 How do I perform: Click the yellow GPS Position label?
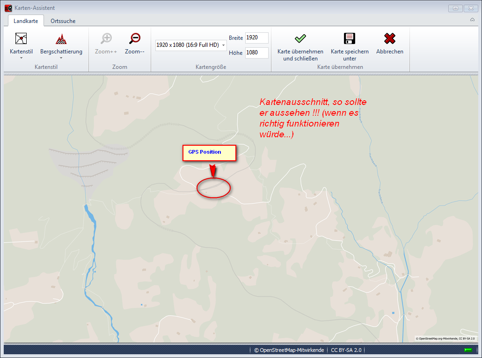[x=209, y=153]
